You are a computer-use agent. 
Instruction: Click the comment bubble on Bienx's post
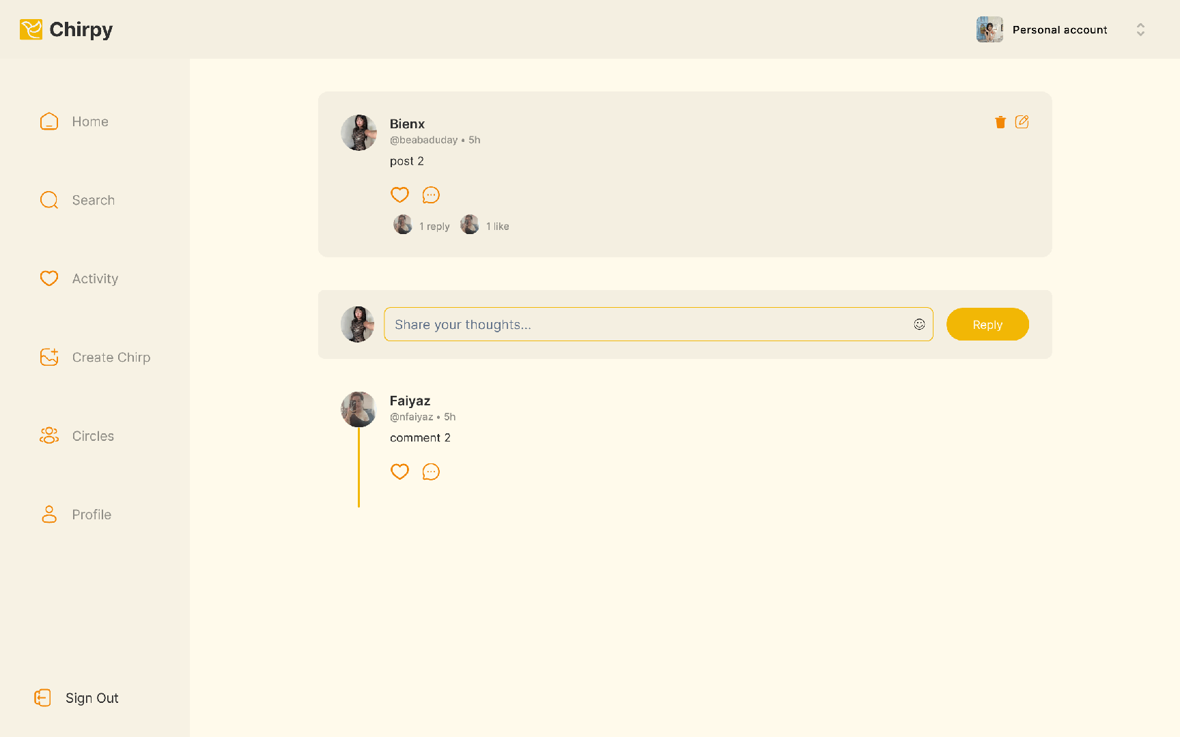pyautogui.click(x=431, y=195)
